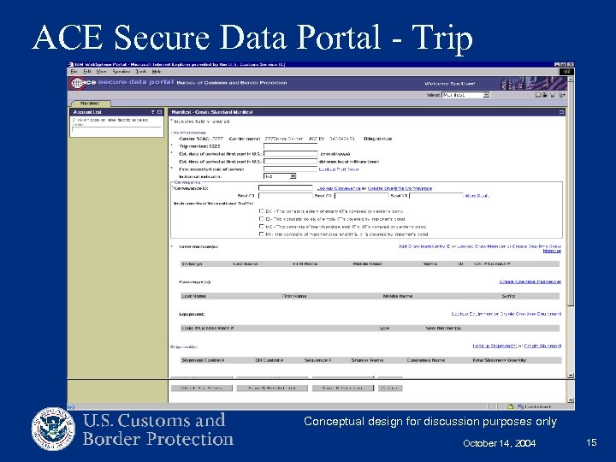Image resolution: width=616 pixels, height=462 pixels.
Task: Click the More Seals link
Action: coord(477,196)
